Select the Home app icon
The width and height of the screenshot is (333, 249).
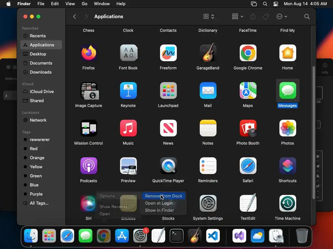click(x=287, y=53)
